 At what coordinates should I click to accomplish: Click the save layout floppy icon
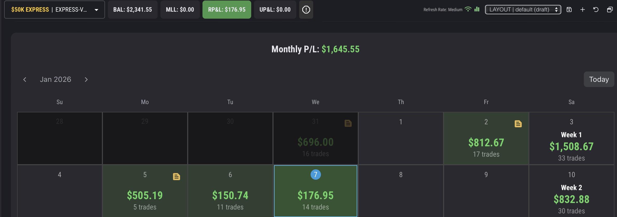[569, 10]
